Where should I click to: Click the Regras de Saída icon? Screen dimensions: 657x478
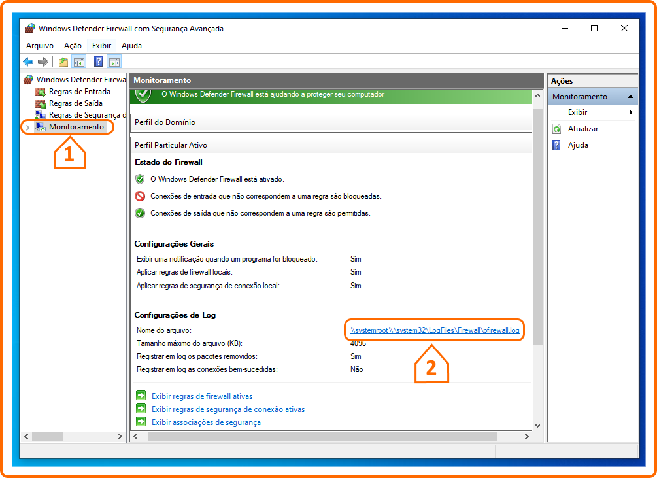pyautogui.click(x=41, y=103)
